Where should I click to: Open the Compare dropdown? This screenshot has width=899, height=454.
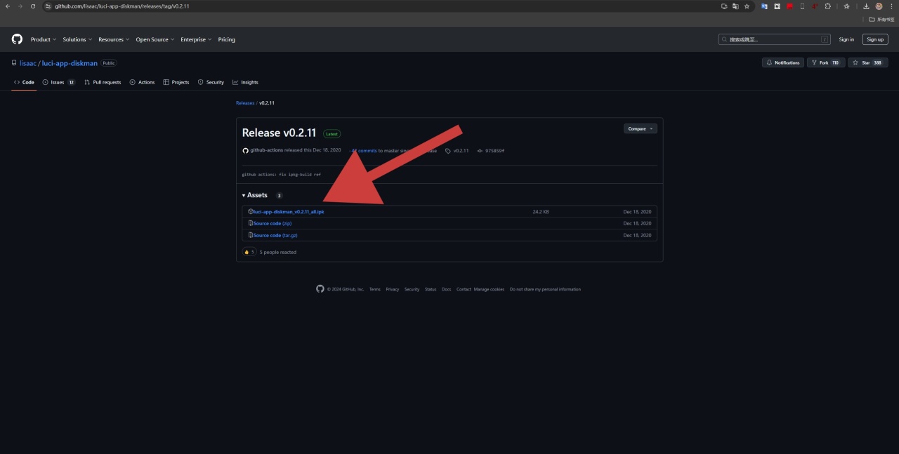[640, 128]
